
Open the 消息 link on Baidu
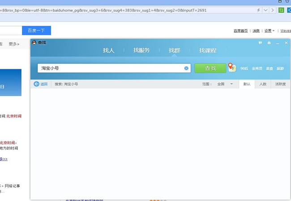click(256, 31)
